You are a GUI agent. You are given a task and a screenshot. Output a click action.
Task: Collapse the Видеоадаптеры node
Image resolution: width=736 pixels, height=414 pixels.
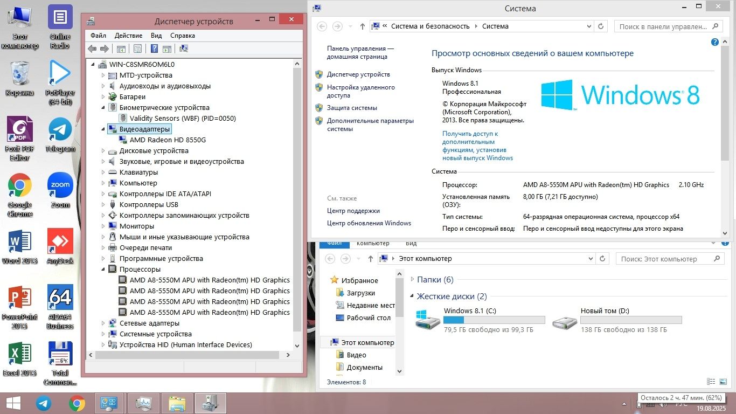tap(103, 129)
